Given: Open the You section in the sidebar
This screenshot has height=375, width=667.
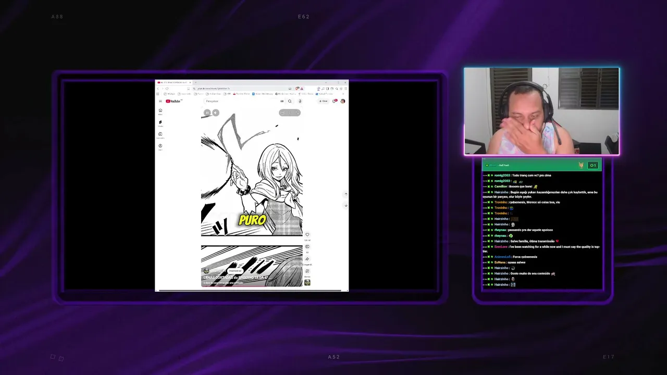Looking at the screenshot, I should click(160, 147).
